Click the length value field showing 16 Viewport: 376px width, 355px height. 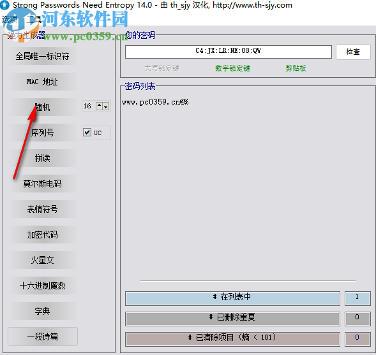88,106
